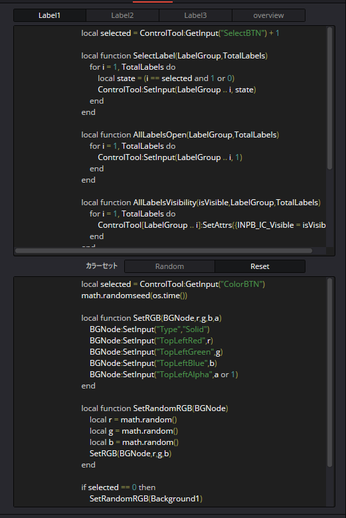Click the Random color set button
This screenshot has width=346, height=518.
(x=169, y=266)
